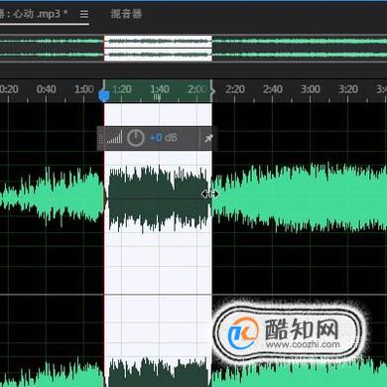This screenshot has width=387, height=387.
Task: Click the HUD grip handle on left edge
Action: click(x=101, y=138)
